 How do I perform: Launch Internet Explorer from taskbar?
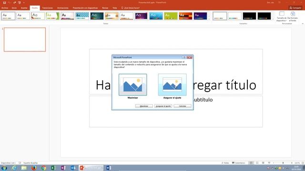coord(14,168)
